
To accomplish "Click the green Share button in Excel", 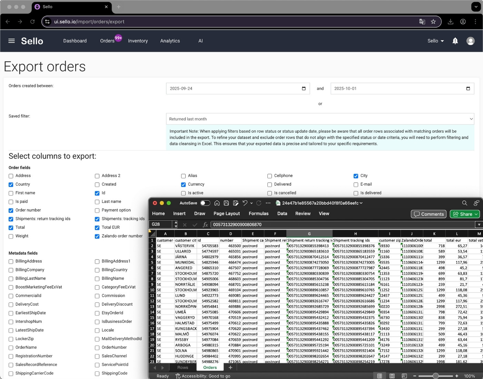I will click(x=464, y=214).
